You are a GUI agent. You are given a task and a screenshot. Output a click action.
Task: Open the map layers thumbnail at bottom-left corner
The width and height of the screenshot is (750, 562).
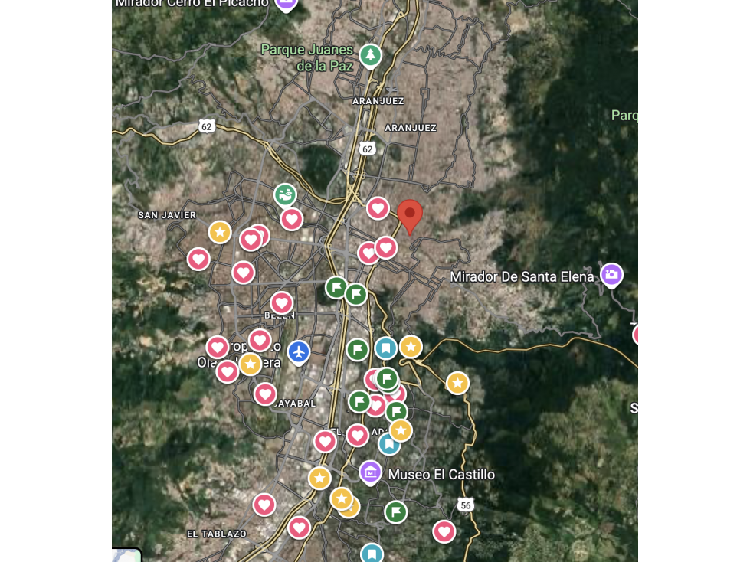126,555
